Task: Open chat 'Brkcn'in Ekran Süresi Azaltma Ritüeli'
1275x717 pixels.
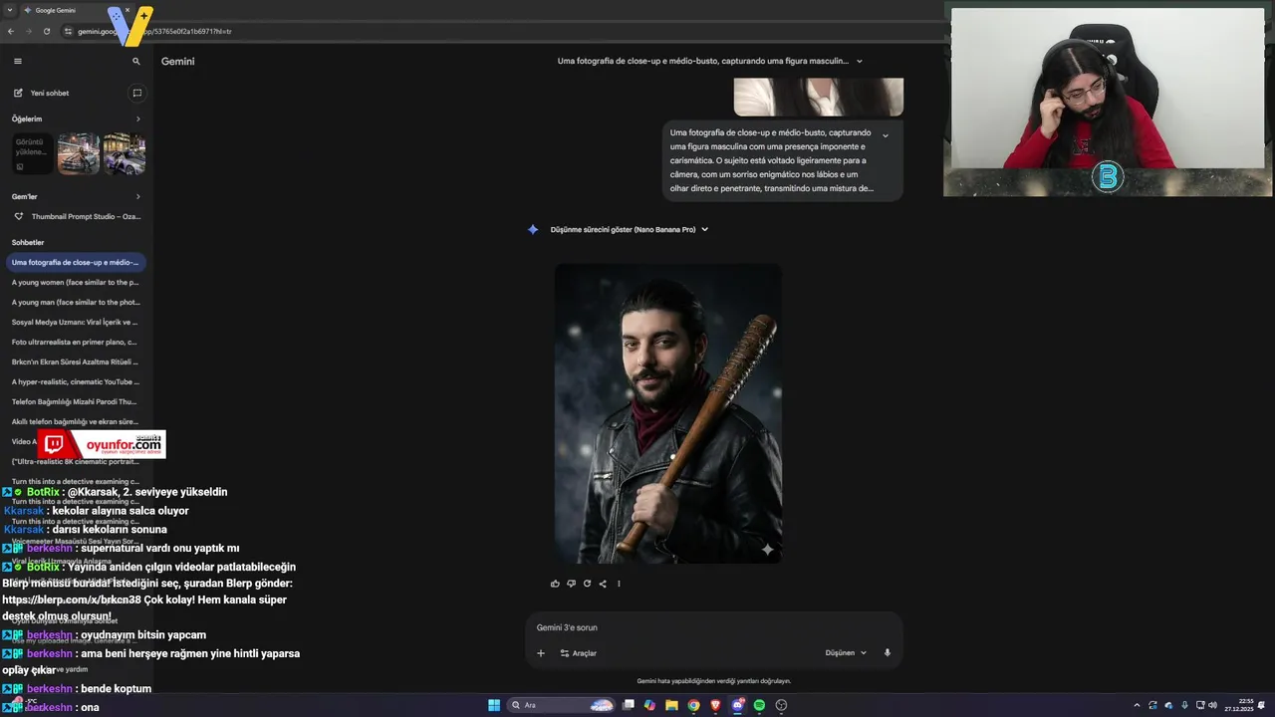Action: [77, 361]
